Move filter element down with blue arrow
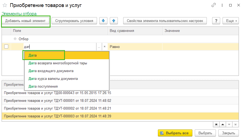Image resolution: width=241 pixels, height=138 pixels. pos(103,21)
